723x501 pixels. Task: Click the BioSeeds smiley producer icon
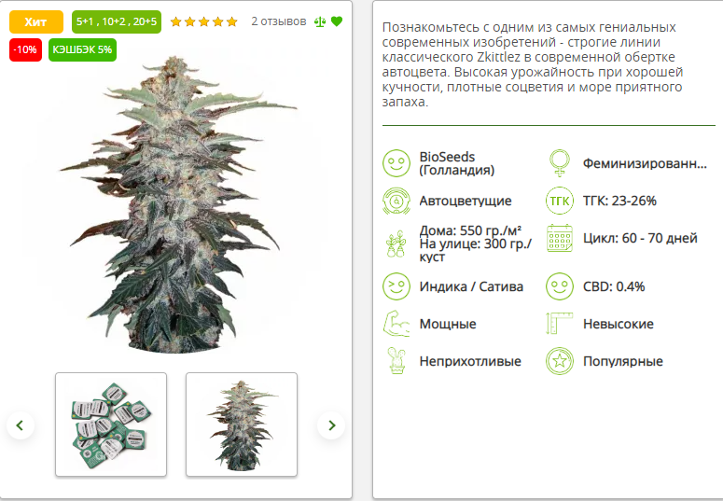(x=396, y=163)
